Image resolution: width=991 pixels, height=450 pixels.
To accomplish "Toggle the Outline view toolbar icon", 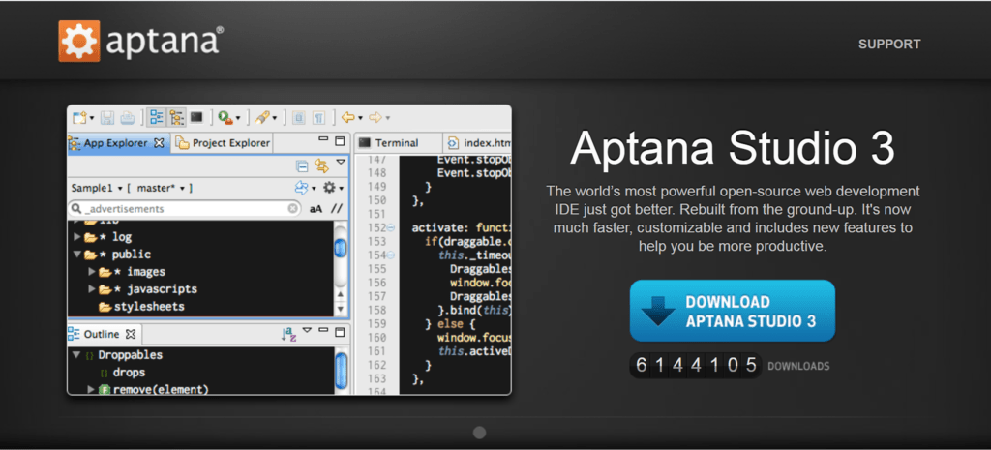I will 157,117.
